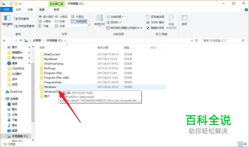This screenshot has height=147, width=249.
Task: Select the $GetCurrent folder
Action: point(52,54)
